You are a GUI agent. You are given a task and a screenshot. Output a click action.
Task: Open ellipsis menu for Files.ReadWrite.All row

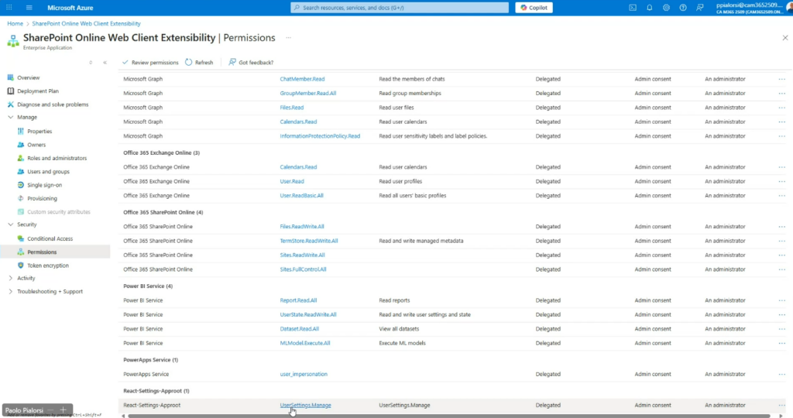click(781, 227)
